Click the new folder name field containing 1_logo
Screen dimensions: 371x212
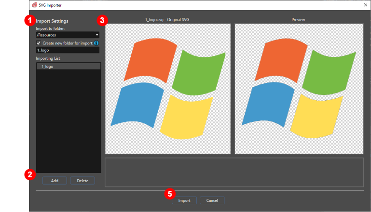(x=68, y=50)
